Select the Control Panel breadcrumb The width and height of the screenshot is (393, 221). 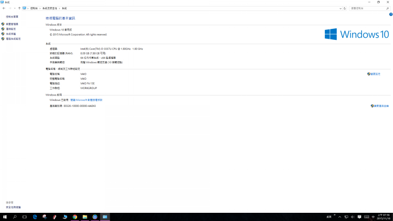pos(34,8)
